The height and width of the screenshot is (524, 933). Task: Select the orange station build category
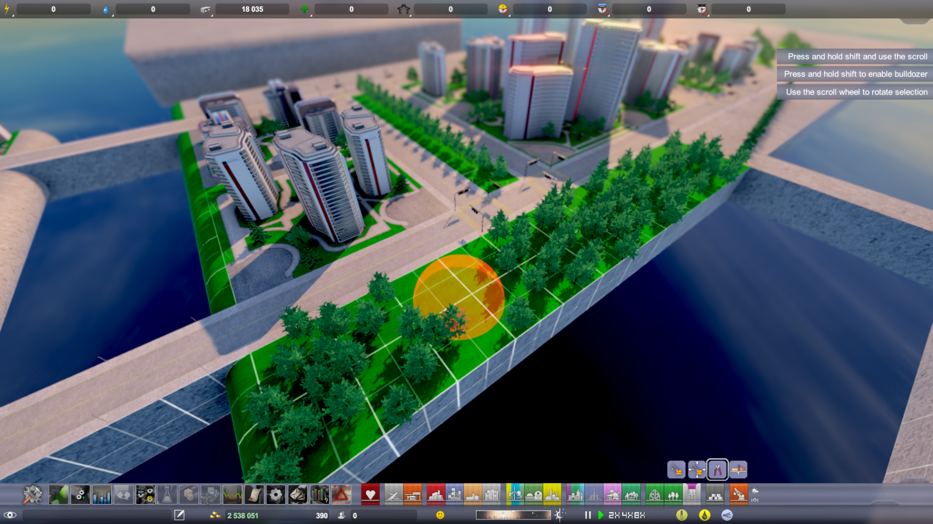413,494
